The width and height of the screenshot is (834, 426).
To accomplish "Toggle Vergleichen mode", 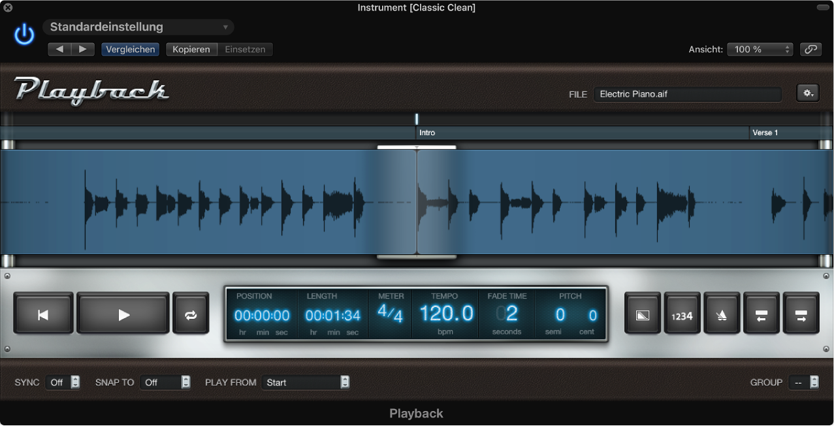I will 130,49.
